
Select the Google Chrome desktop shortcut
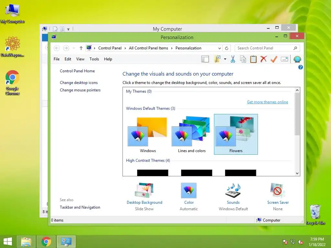click(x=12, y=83)
